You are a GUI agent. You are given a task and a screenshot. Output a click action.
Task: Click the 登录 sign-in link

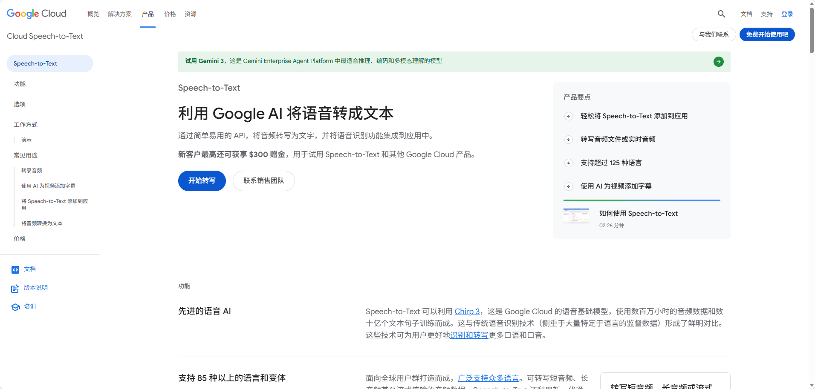tap(787, 14)
